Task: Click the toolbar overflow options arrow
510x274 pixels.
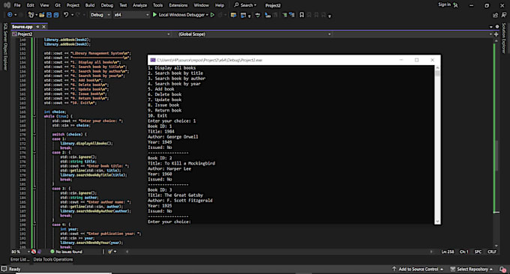Action: 329,16
